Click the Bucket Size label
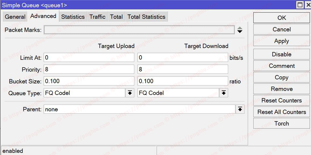311x155 pixels. click(25, 82)
